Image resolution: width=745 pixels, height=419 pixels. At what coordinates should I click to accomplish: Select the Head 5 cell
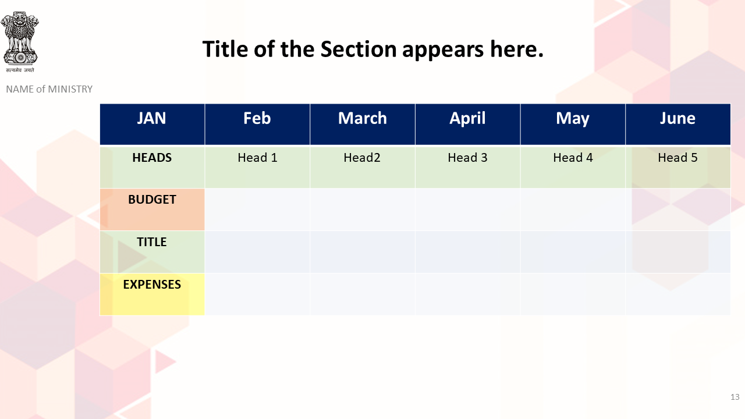pyautogui.click(x=678, y=167)
